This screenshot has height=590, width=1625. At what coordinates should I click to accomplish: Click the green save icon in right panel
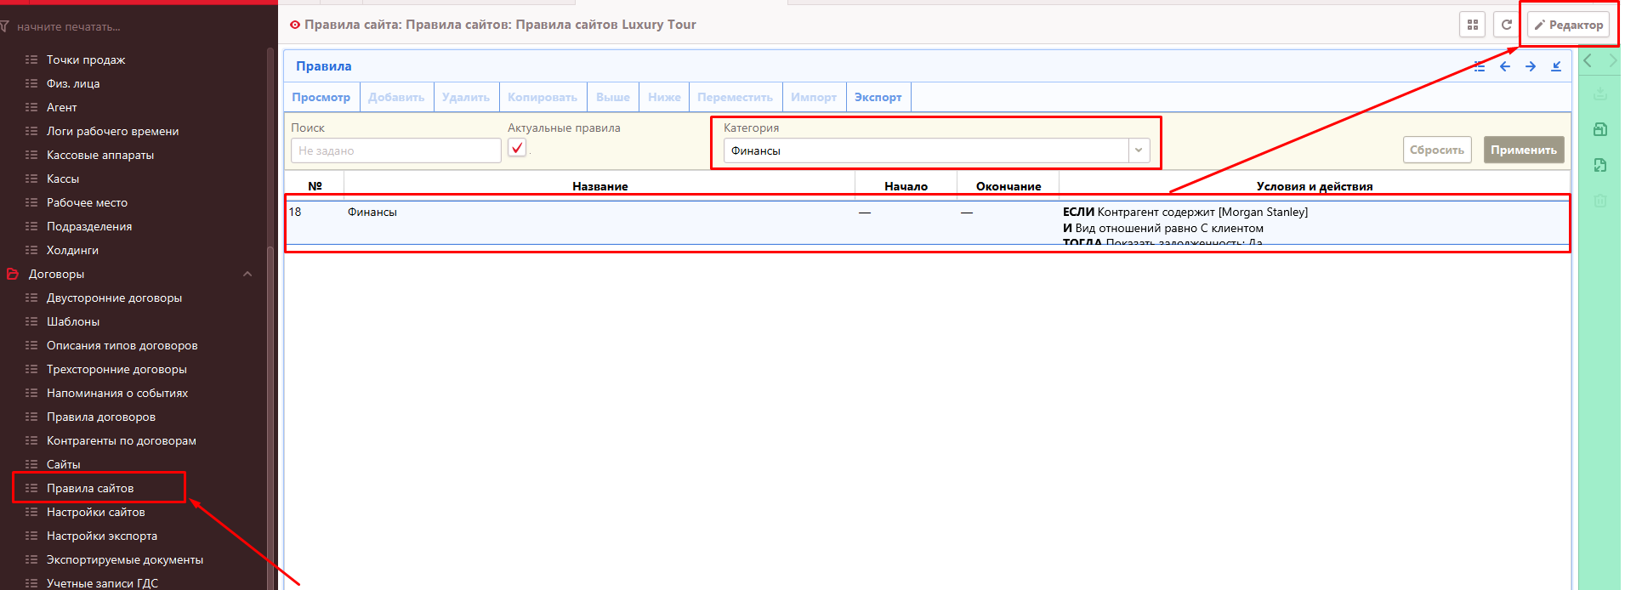click(1599, 129)
